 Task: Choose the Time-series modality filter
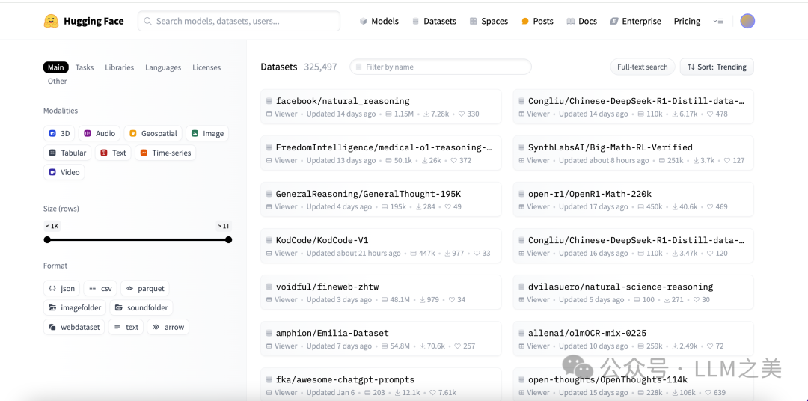[x=165, y=153]
